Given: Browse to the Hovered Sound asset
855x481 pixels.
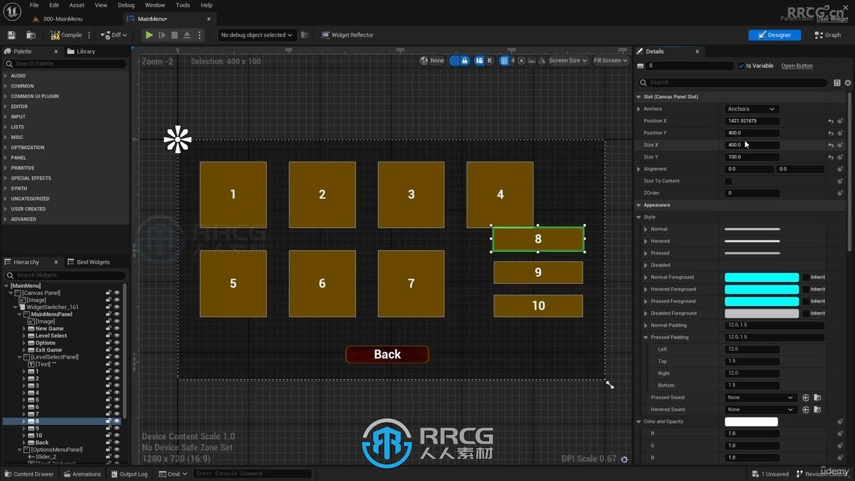Looking at the screenshot, I should [x=817, y=410].
